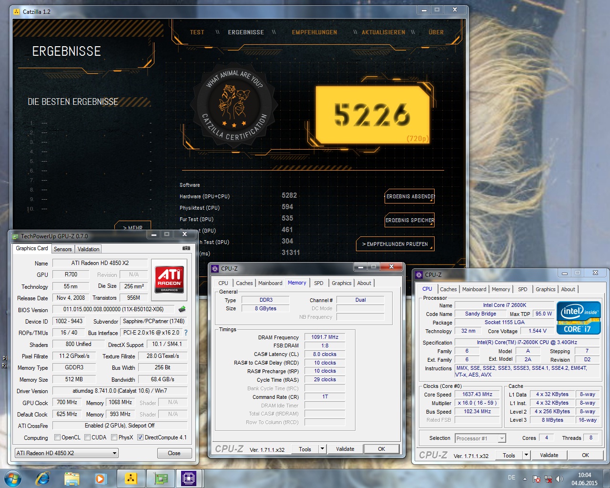Show hidden tray icons arrow

click(525, 479)
